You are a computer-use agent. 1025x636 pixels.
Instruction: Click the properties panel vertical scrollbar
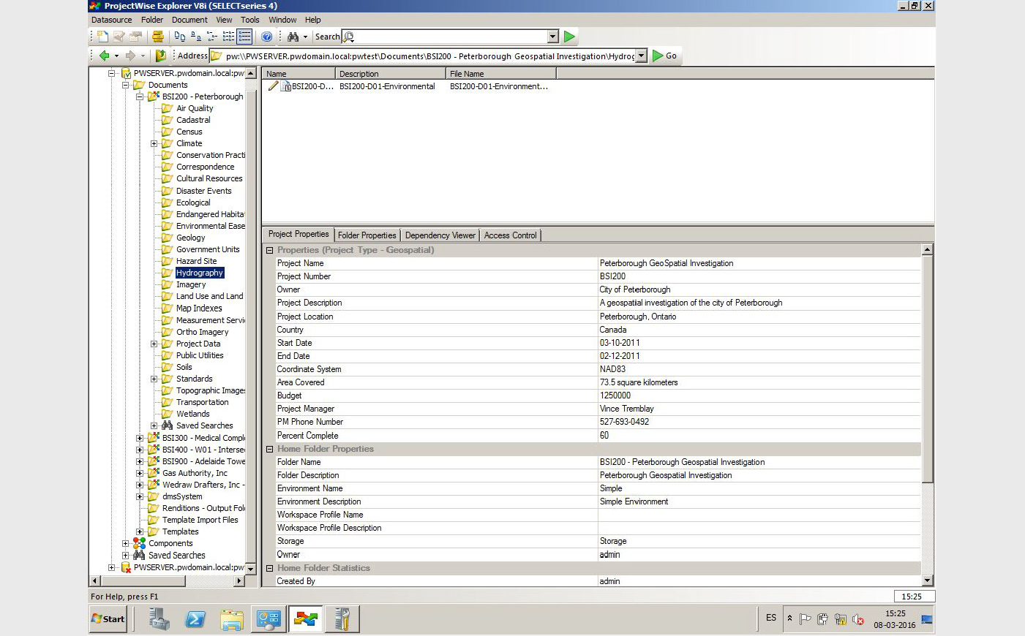927,369
